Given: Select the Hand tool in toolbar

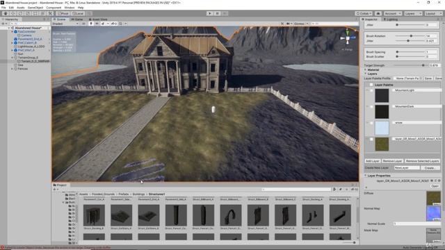Looking at the screenshot, I should click(x=6, y=13).
